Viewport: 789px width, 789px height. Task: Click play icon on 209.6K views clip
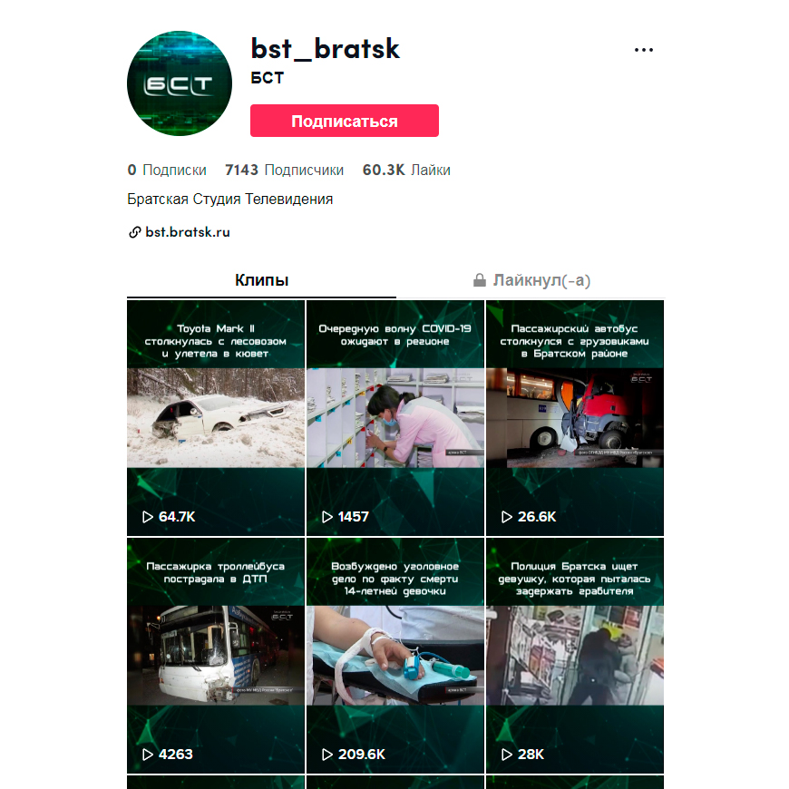[327, 755]
